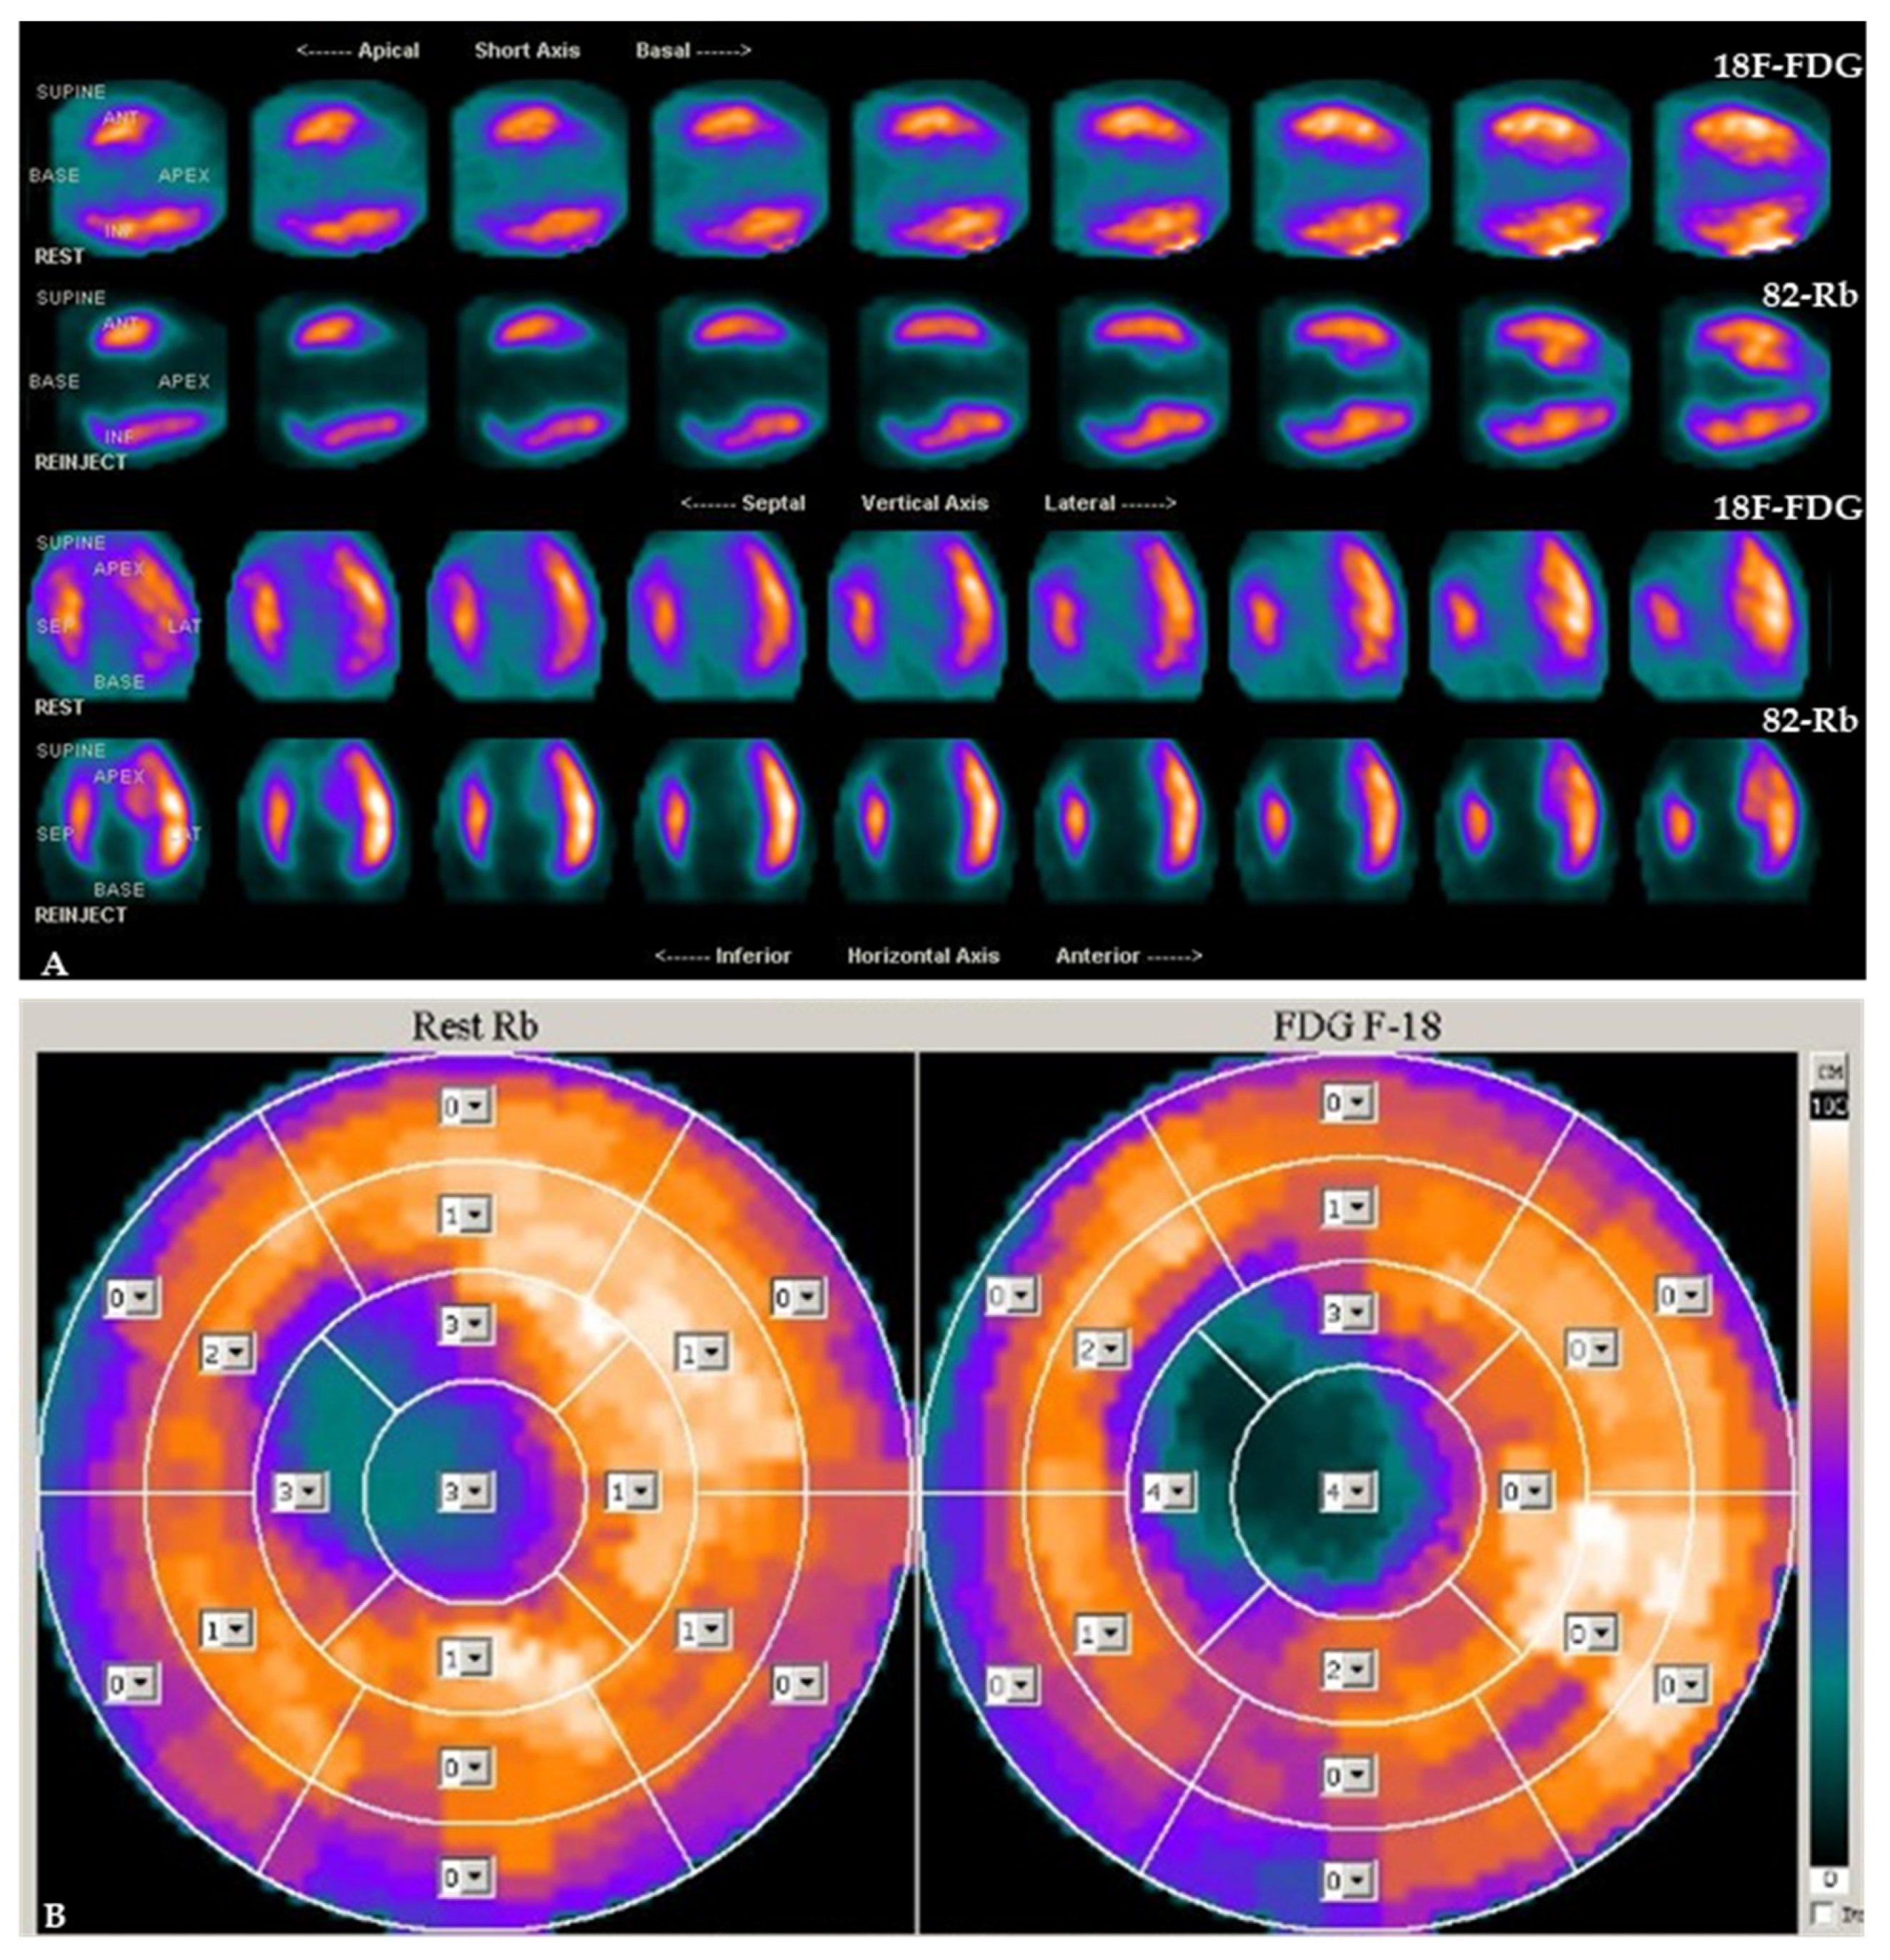Expand Rest Rb basal anterior dropdown at top
This screenshot has width=1890, height=1960.
(x=475, y=1107)
